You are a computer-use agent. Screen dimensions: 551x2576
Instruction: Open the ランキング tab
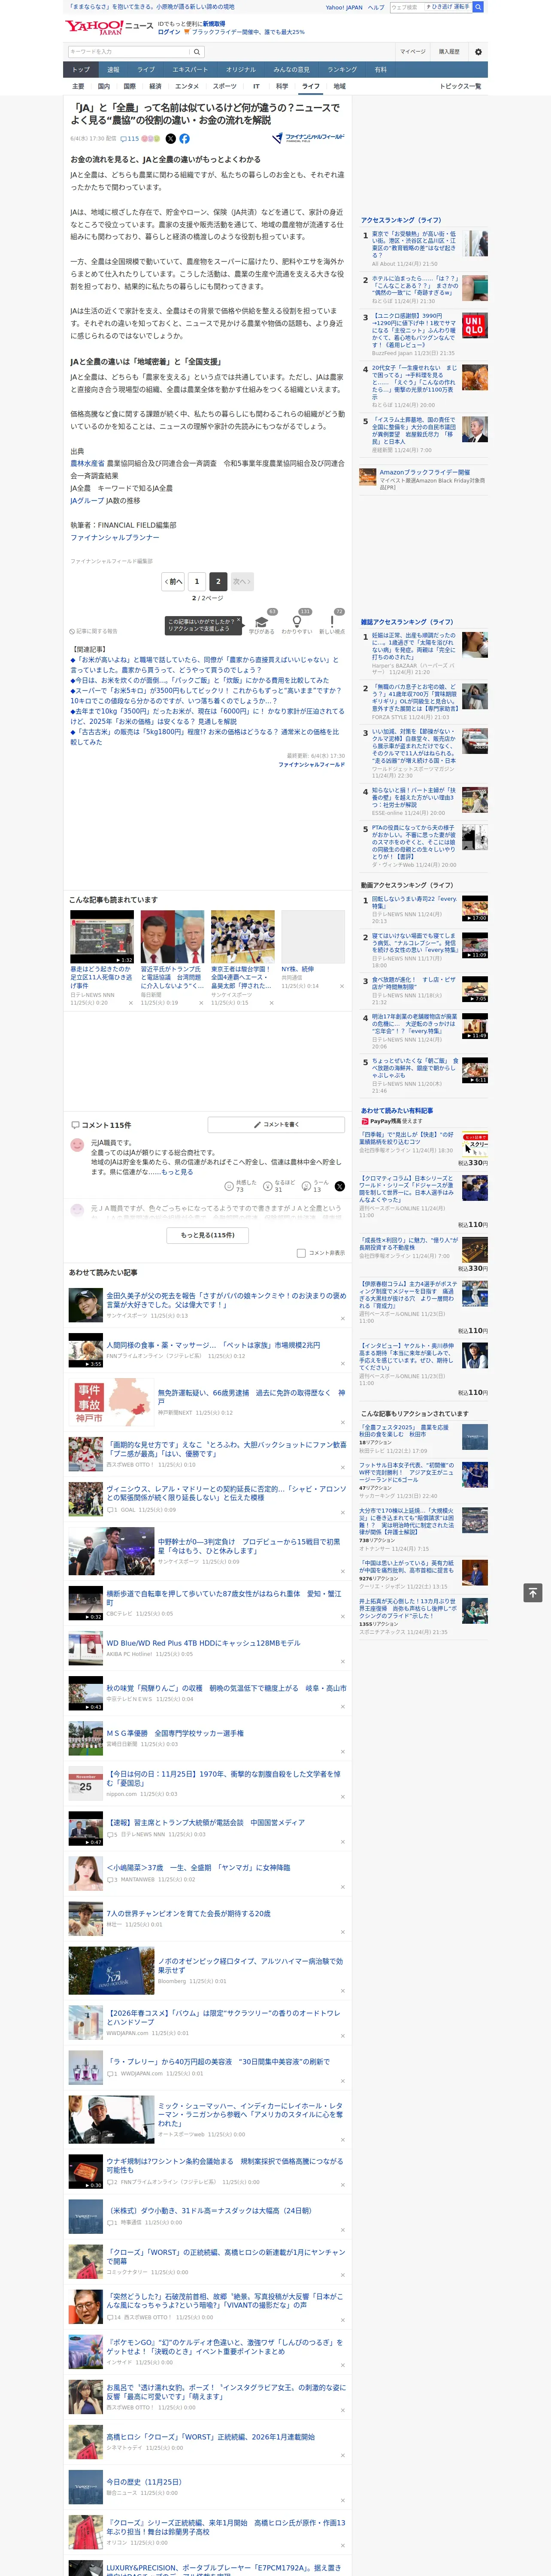[342, 69]
